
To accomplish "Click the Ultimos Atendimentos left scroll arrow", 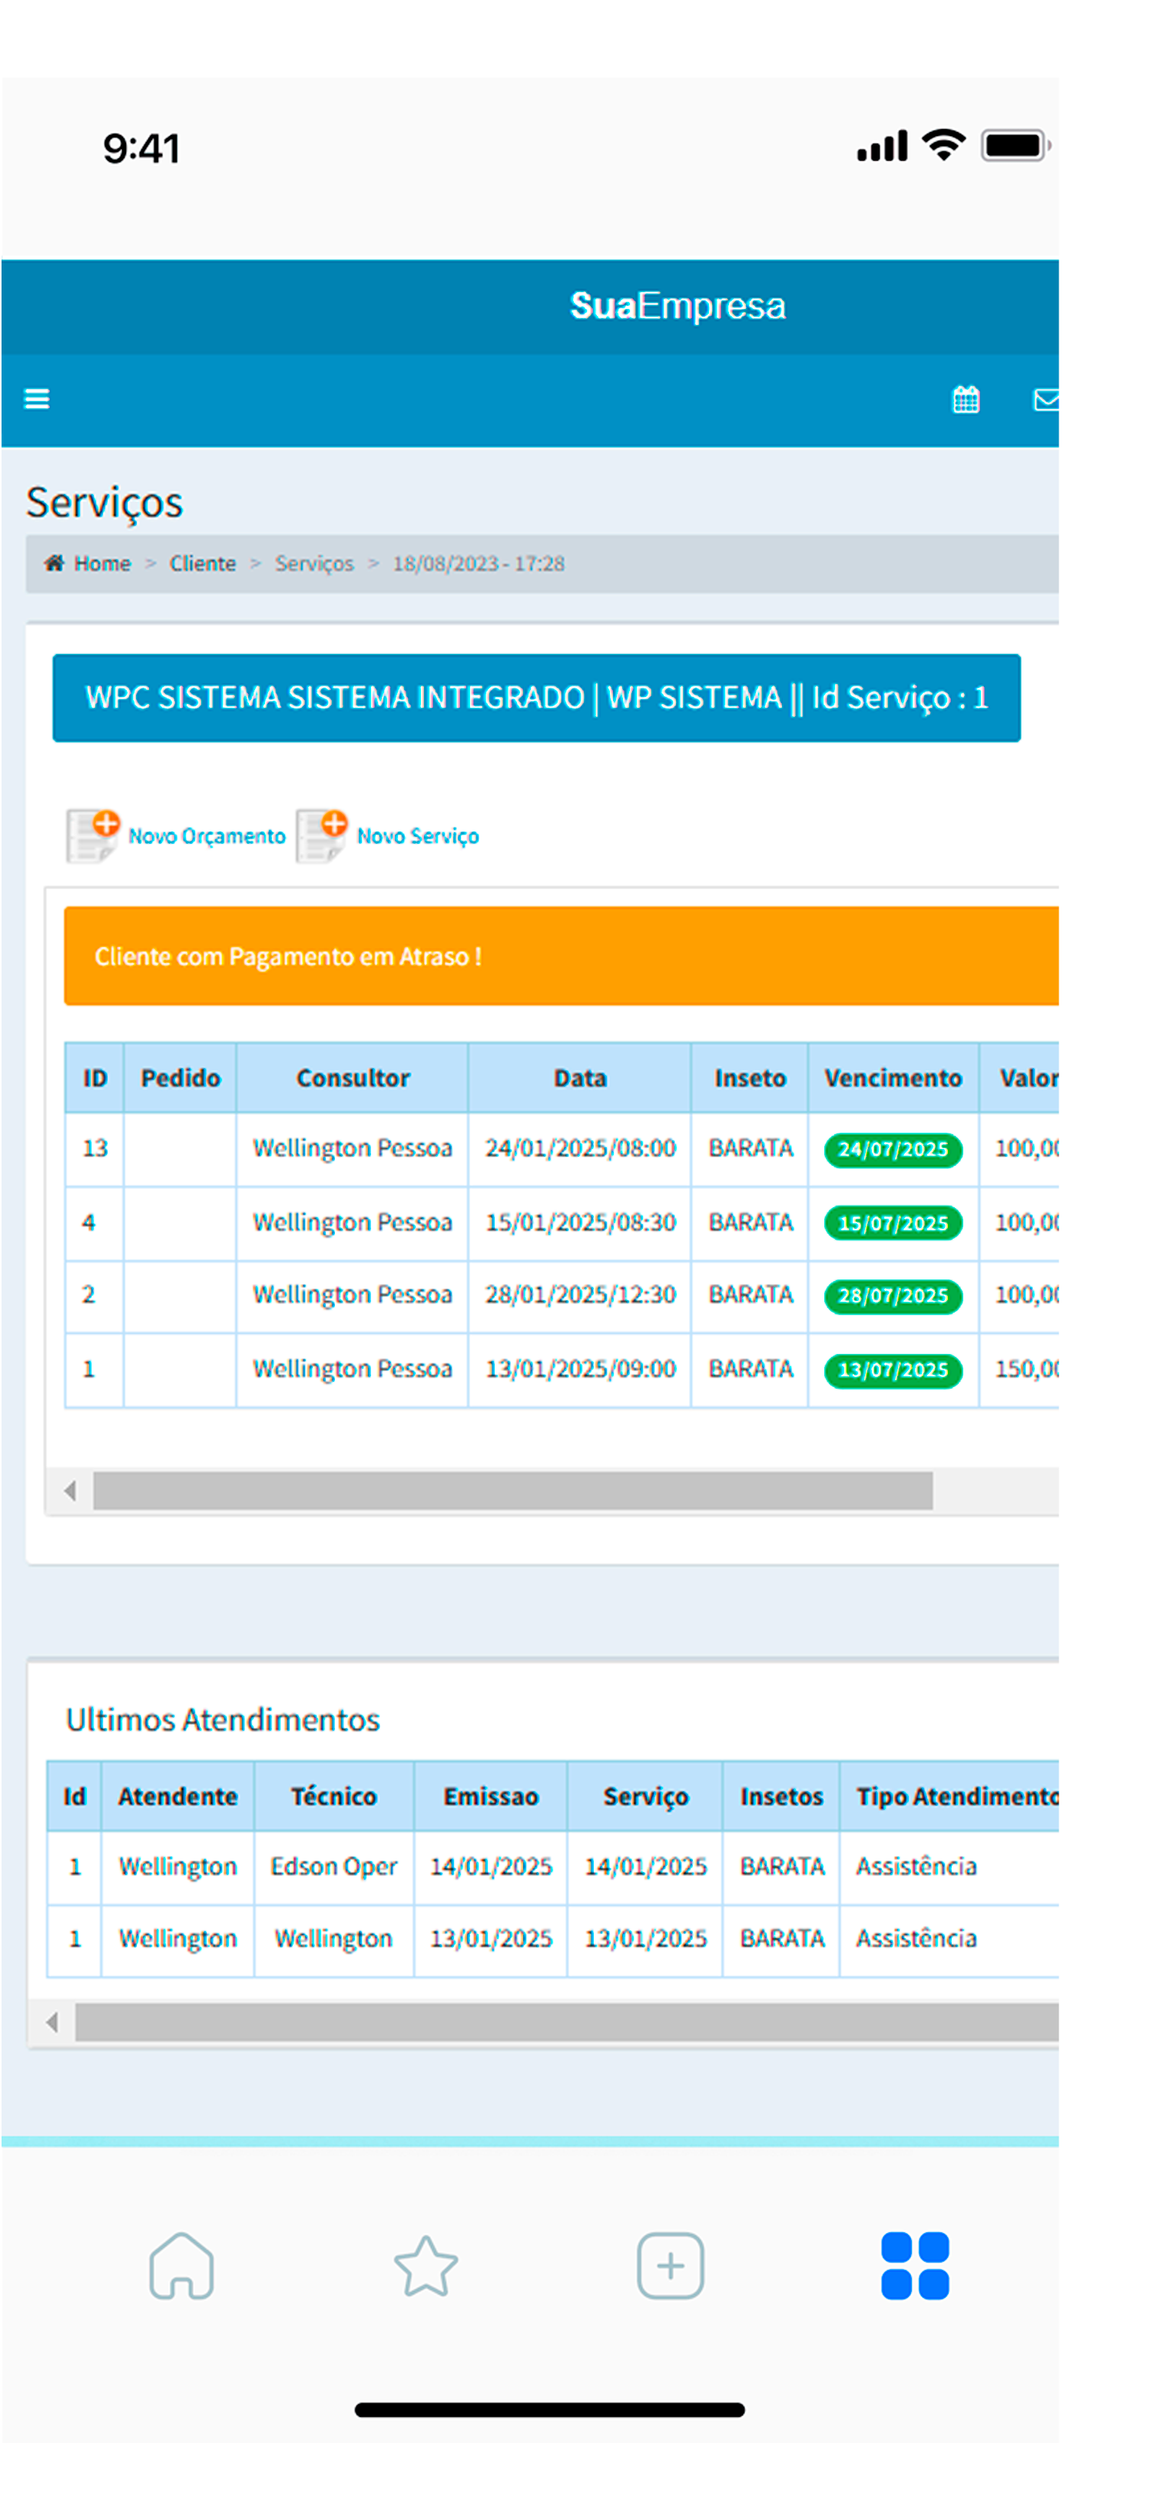I will tap(52, 2022).
